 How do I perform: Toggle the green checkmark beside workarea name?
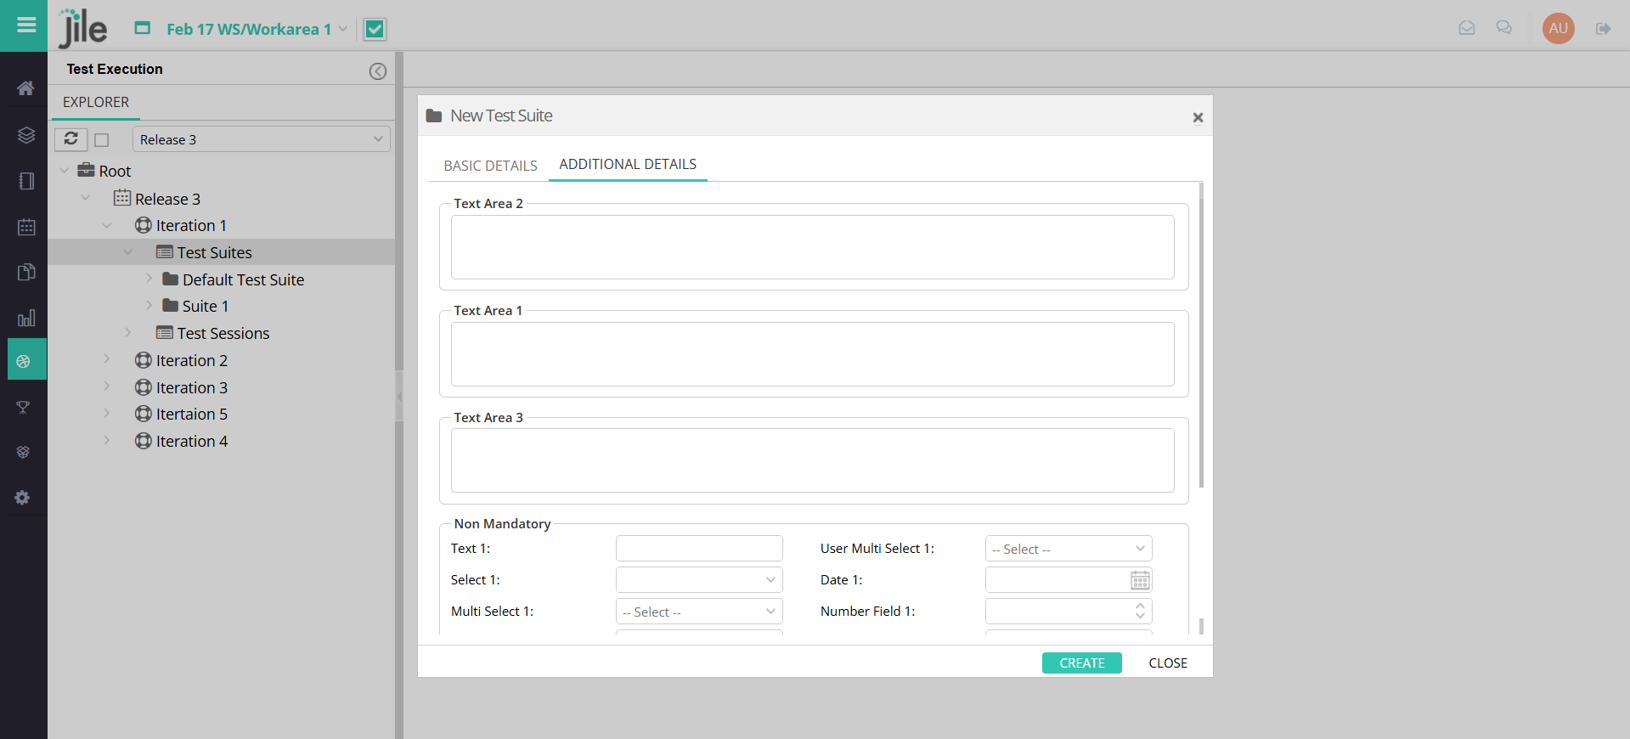coord(375,30)
